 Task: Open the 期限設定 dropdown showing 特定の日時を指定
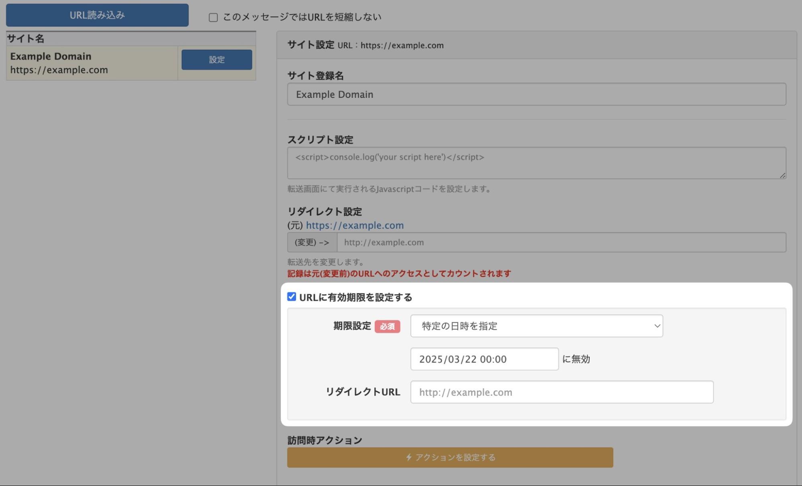536,326
